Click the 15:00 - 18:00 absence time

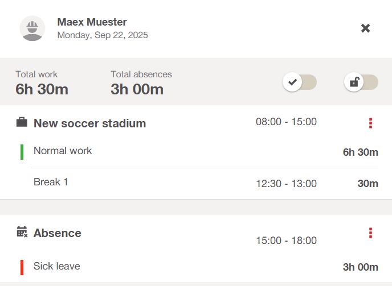tap(286, 241)
